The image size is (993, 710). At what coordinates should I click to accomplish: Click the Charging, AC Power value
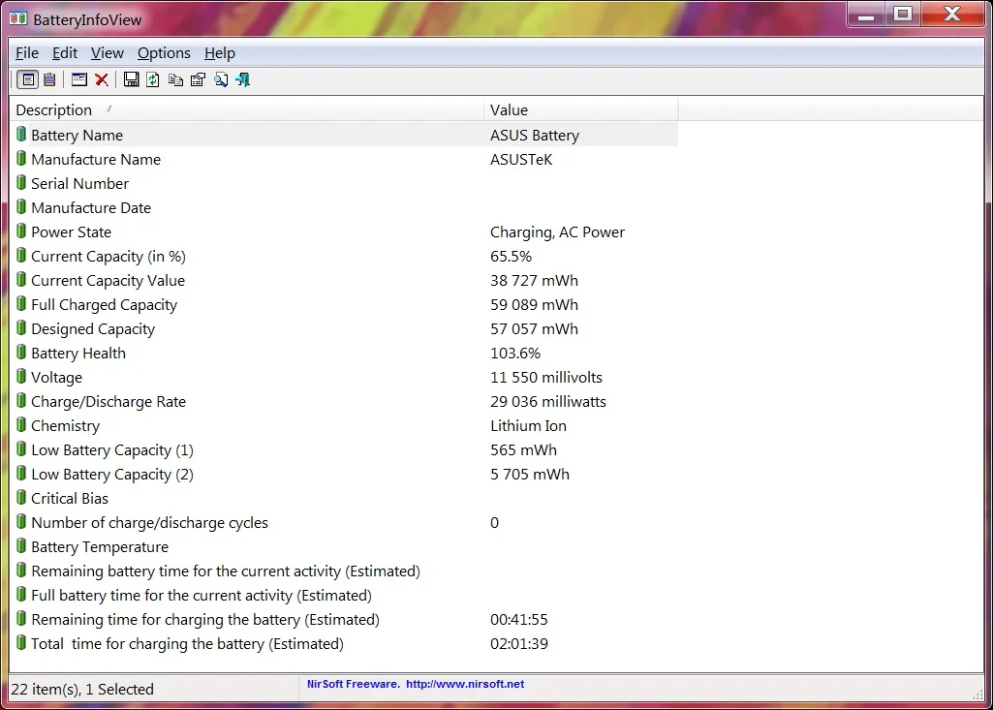557,232
